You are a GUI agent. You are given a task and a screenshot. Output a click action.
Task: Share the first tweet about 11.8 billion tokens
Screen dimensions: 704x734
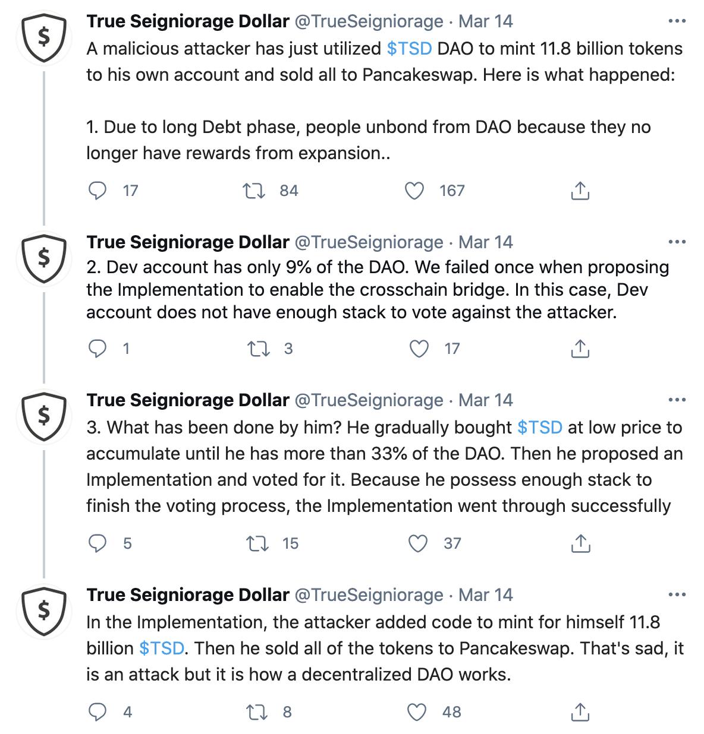tap(580, 191)
